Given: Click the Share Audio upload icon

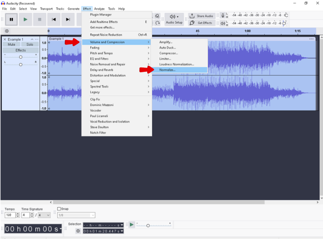Looking at the screenshot, I should tap(192, 16).
